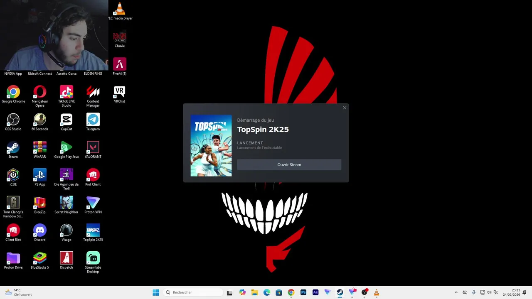This screenshot has height=299, width=532.
Task: Select the CapCut desktop shortcut
Action: tap(66, 122)
